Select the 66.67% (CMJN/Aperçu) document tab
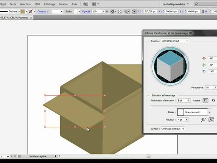 14,18
